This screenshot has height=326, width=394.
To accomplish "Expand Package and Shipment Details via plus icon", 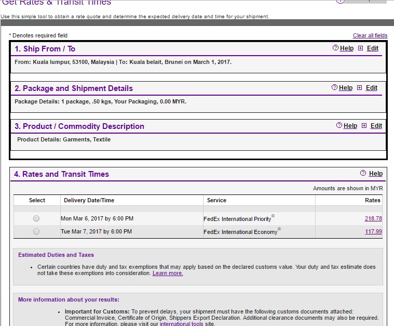I will pyautogui.click(x=359, y=88).
